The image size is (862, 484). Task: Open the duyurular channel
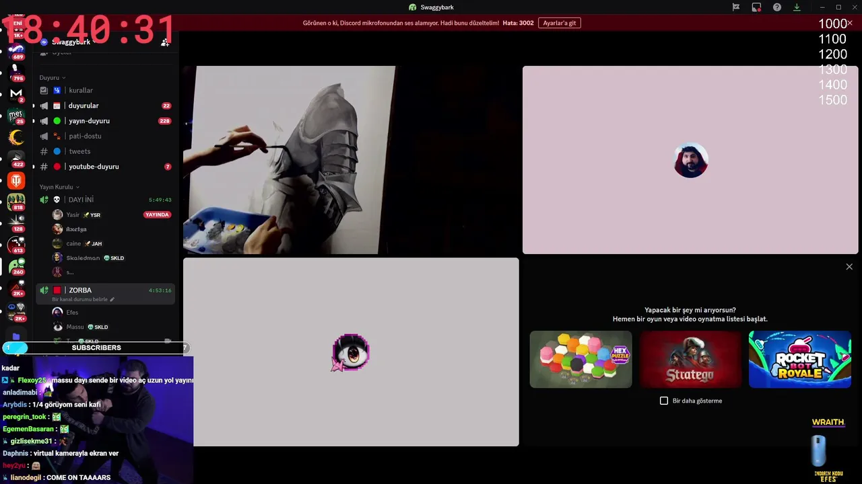(x=106, y=106)
